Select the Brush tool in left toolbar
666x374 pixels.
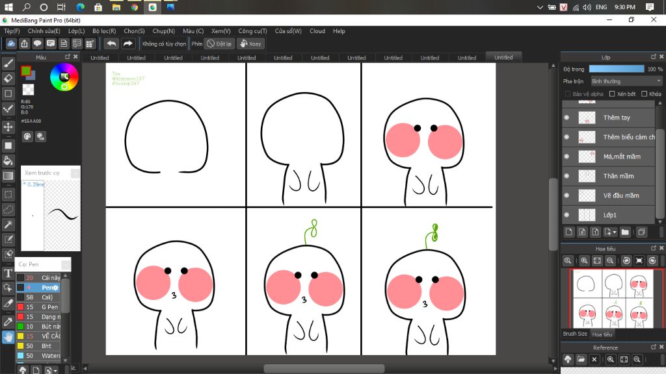(x=8, y=64)
